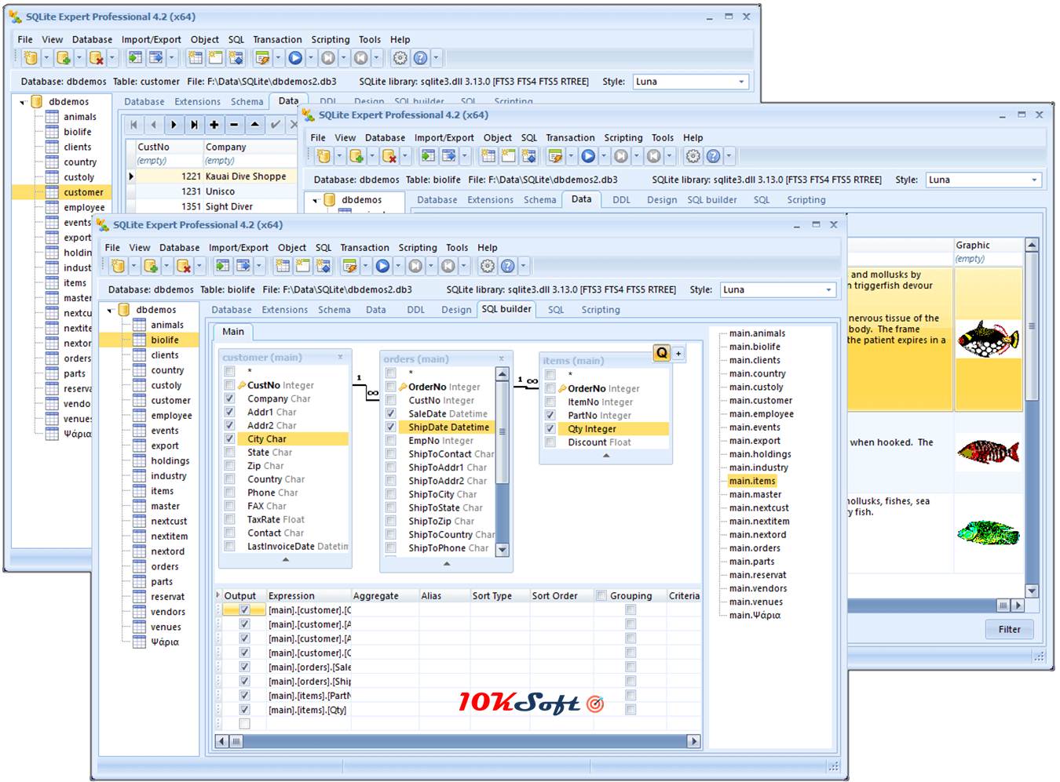1060x782 pixels.
Task: Collapse dbdemos tree node in rear window
Action: tap(24, 101)
